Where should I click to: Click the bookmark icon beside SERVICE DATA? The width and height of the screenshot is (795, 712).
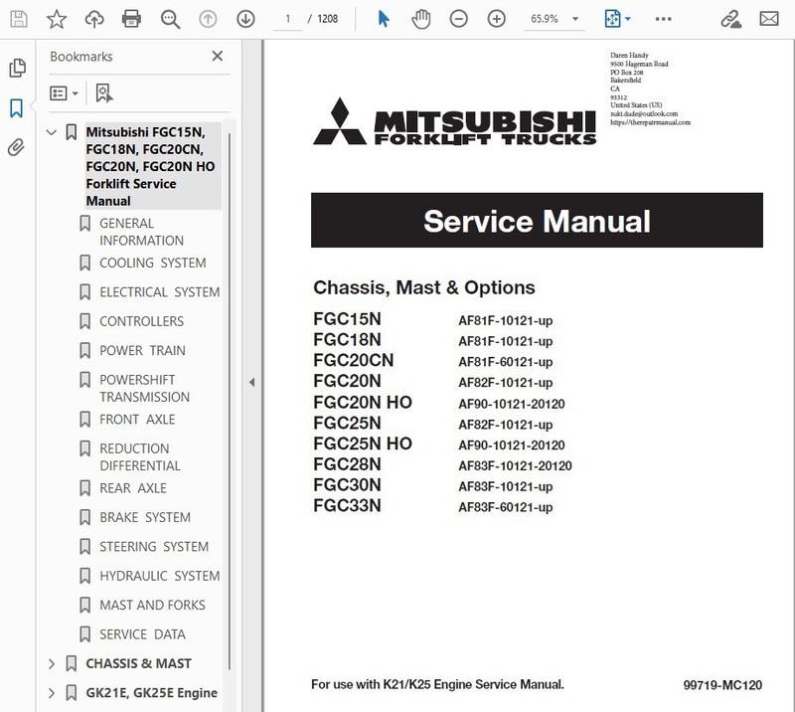coord(85,634)
